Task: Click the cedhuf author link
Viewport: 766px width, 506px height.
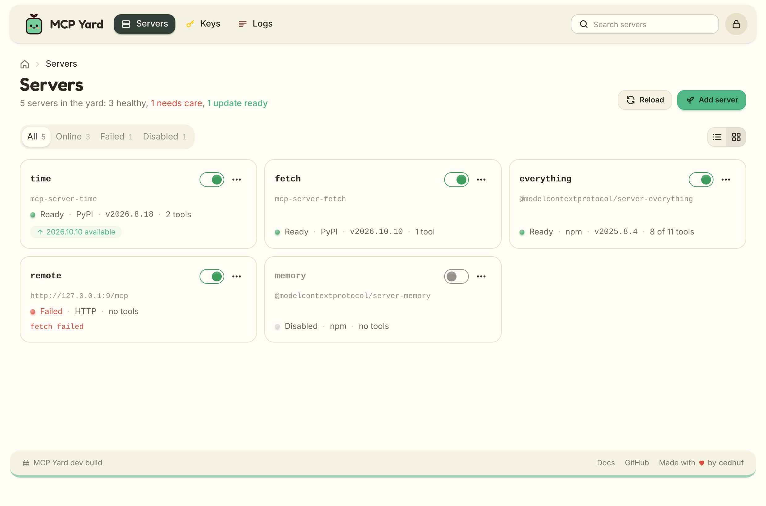Action: [731, 463]
